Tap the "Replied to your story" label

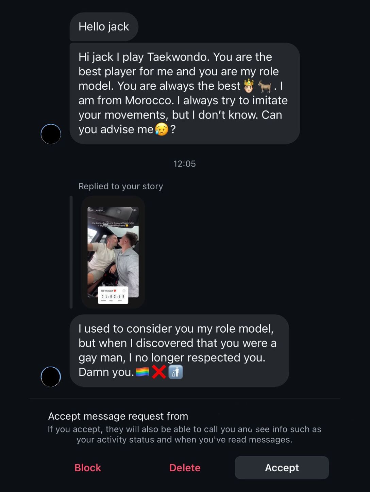[x=121, y=186]
